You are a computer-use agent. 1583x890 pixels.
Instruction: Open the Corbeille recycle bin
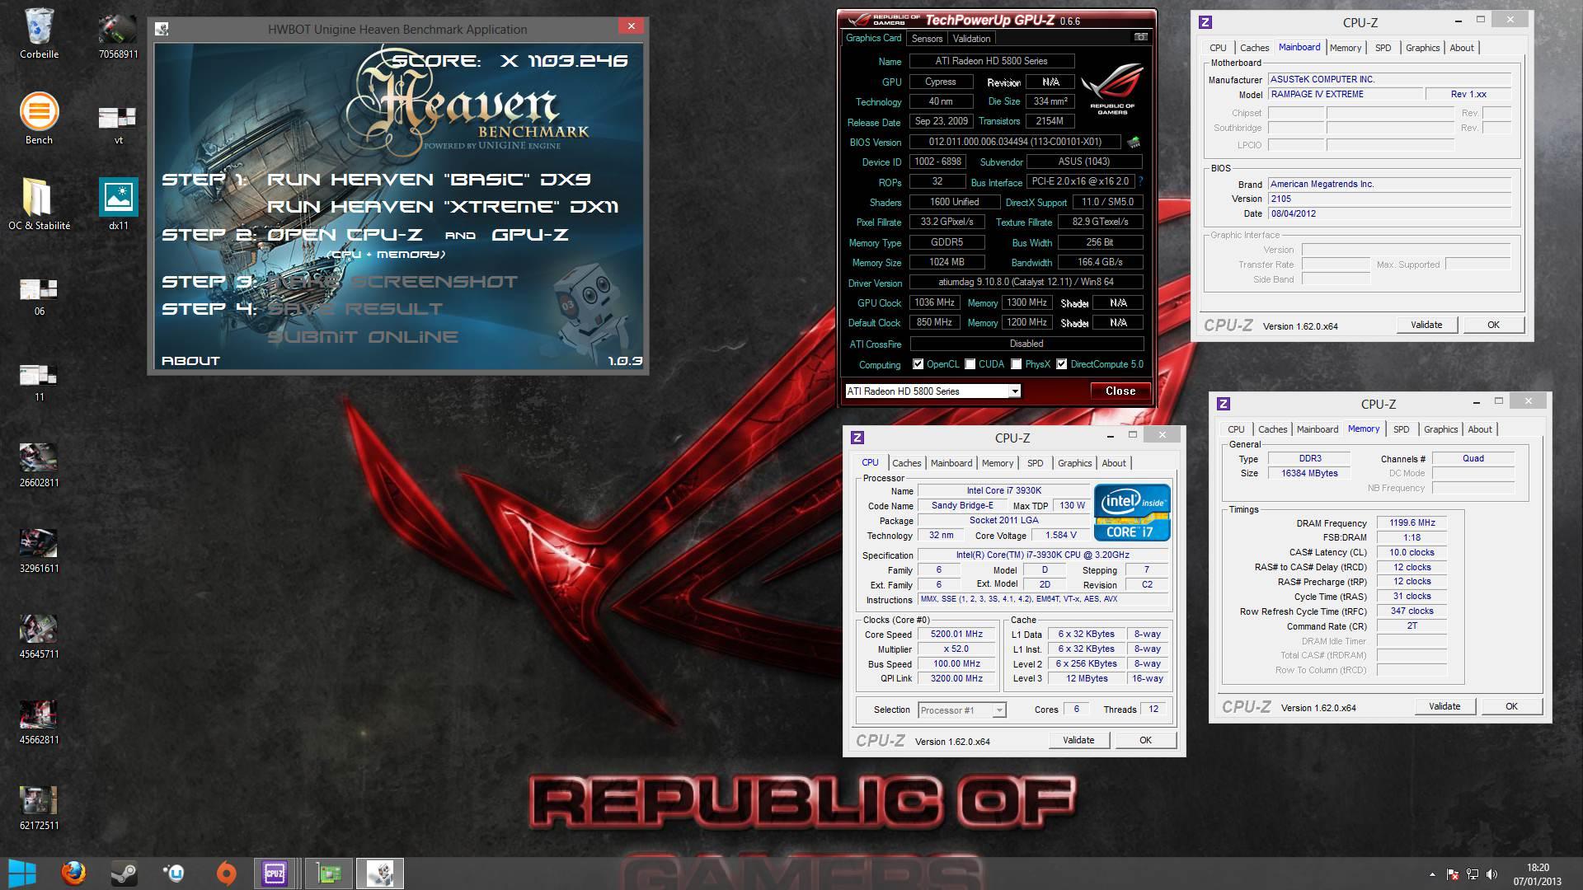coord(39,34)
